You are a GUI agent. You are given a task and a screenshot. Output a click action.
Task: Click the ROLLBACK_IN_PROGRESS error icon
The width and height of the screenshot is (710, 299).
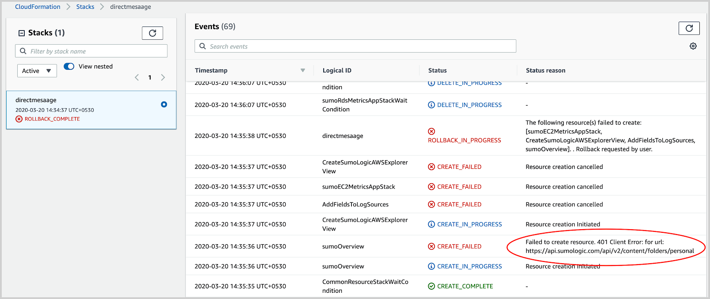click(x=431, y=131)
